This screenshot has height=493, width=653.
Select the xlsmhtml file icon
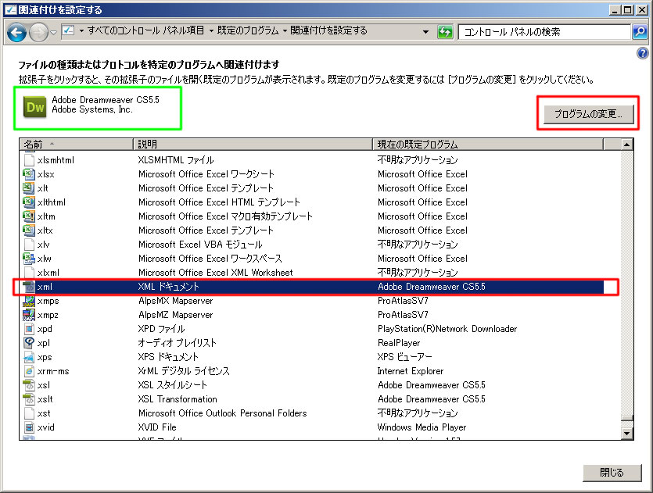coord(29,159)
